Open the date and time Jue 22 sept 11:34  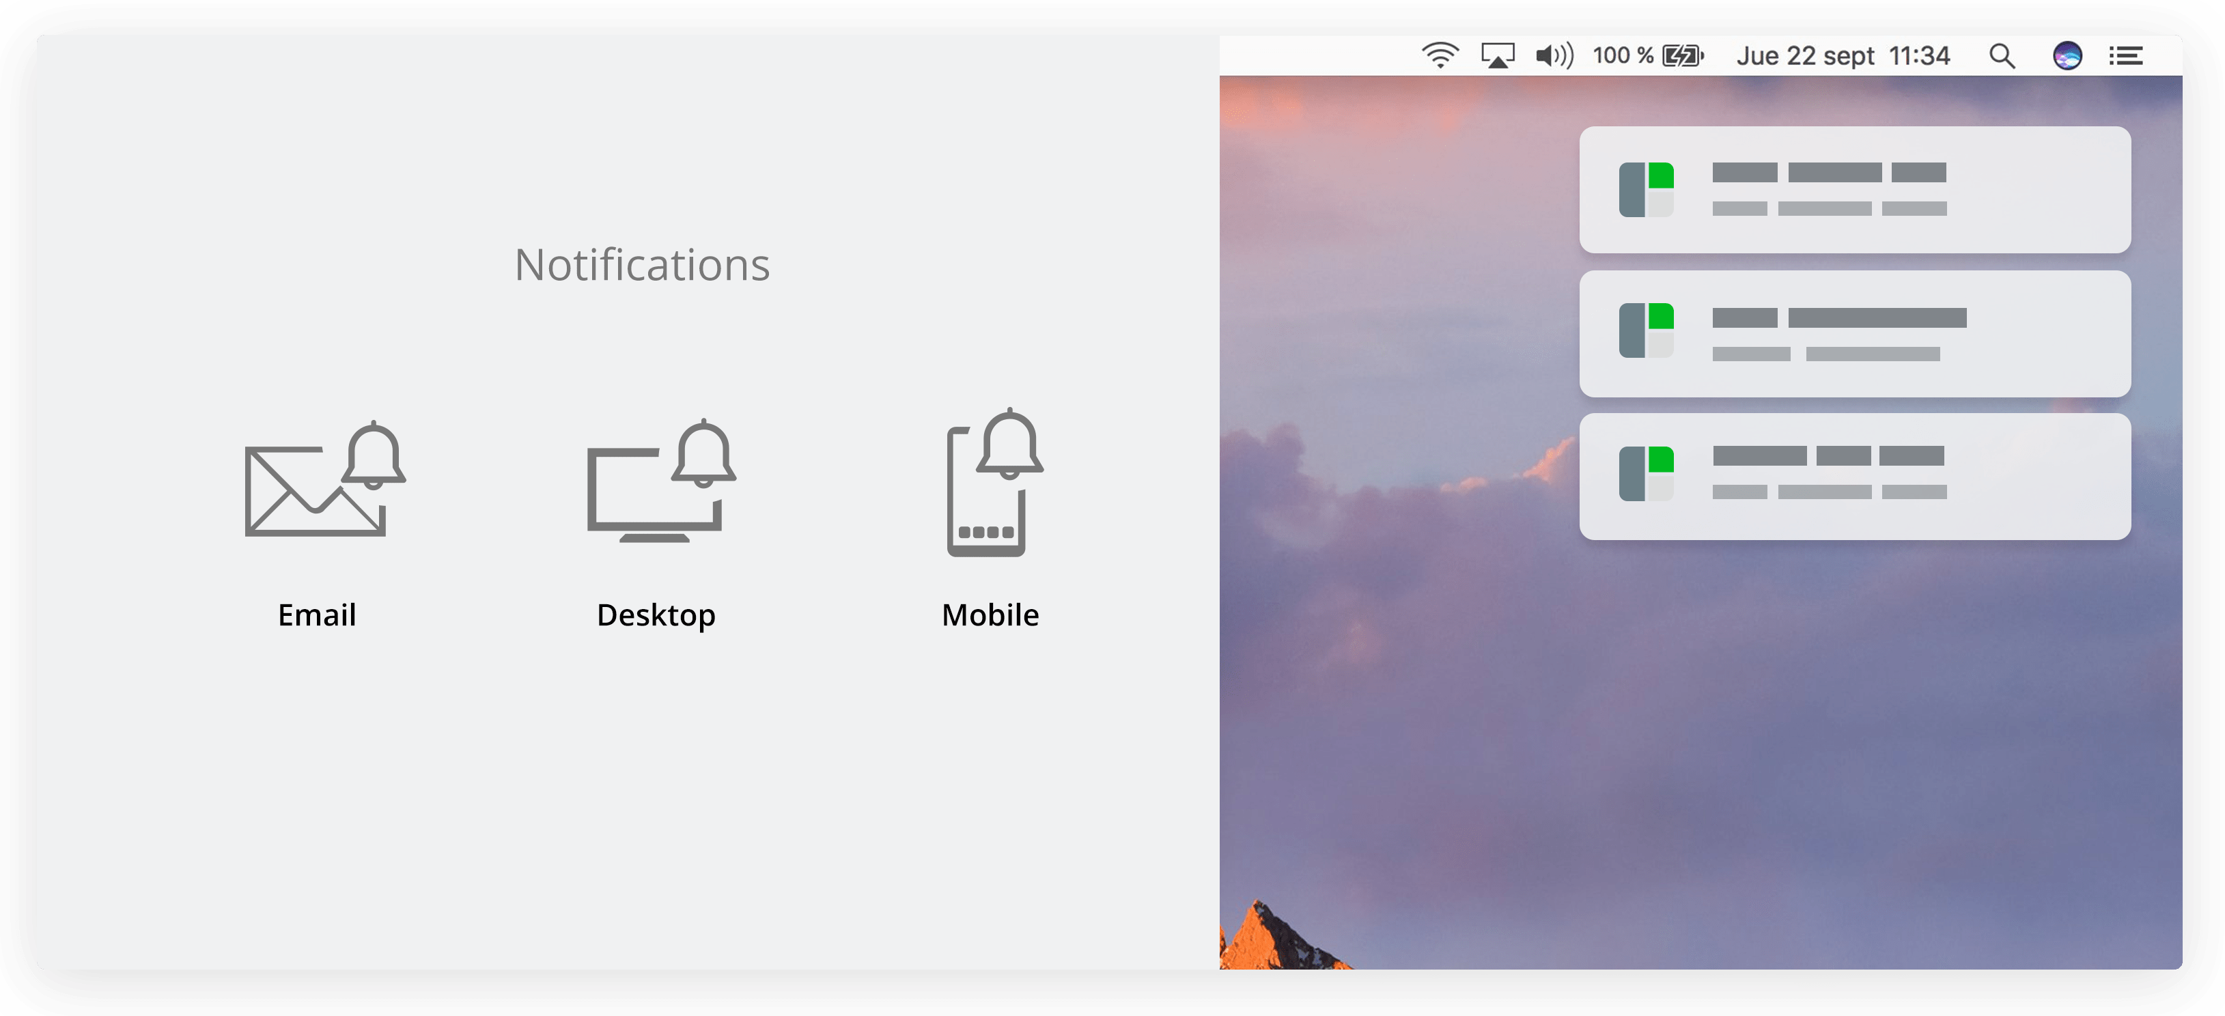click(1843, 55)
